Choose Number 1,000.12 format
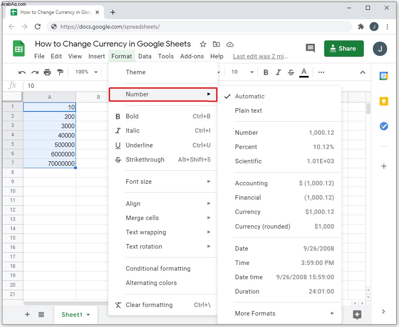 (x=279, y=133)
